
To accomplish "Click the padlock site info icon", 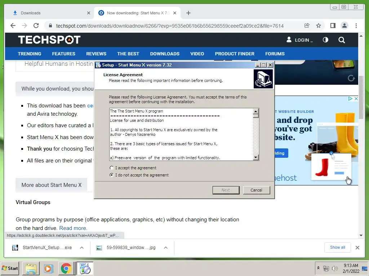I will 50,26.
